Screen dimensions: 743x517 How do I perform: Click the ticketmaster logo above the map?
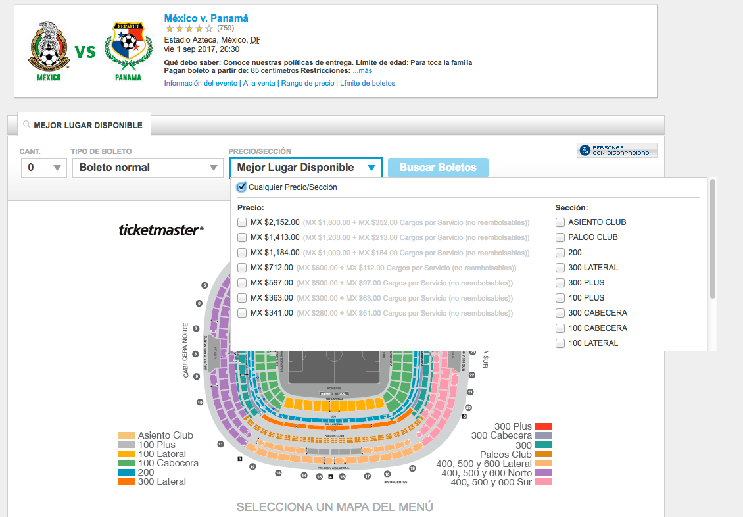point(161,230)
